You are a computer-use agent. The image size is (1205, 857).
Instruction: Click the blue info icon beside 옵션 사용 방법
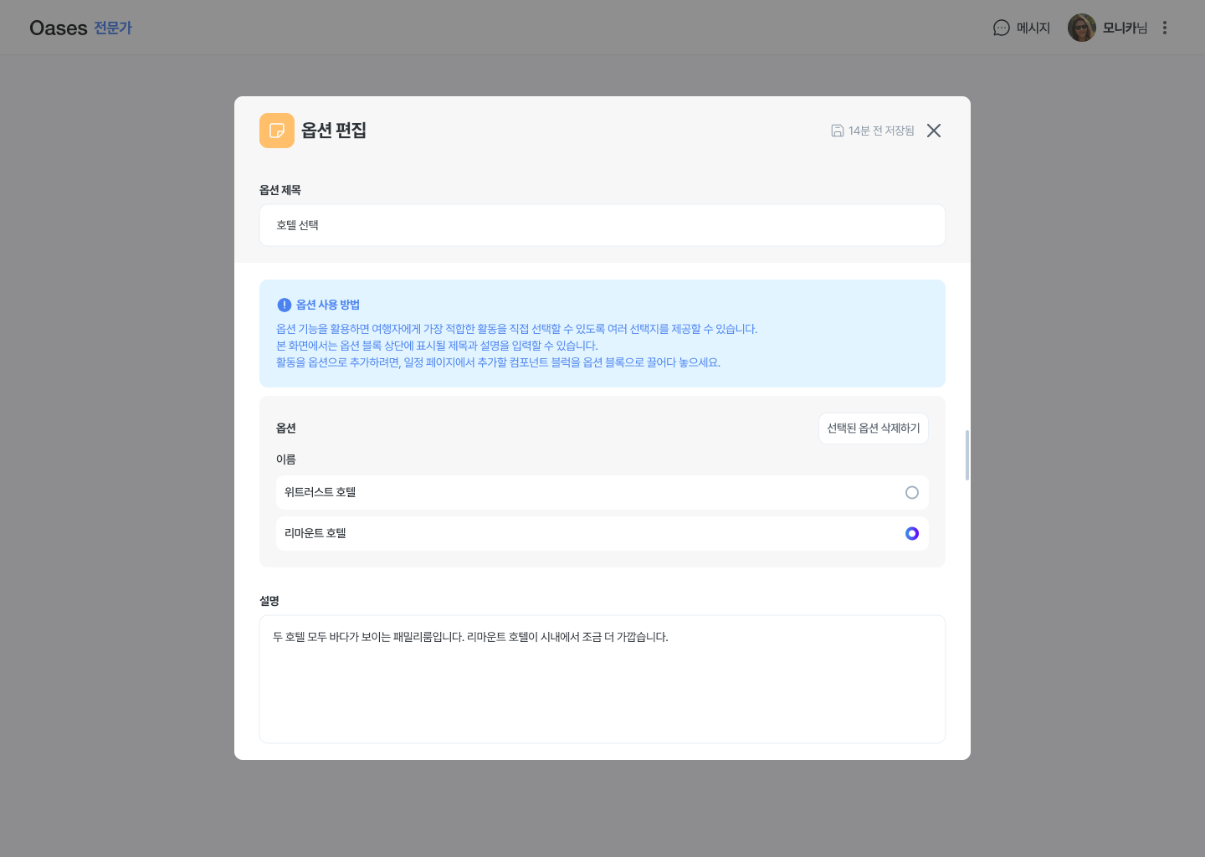(x=285, y=305)
